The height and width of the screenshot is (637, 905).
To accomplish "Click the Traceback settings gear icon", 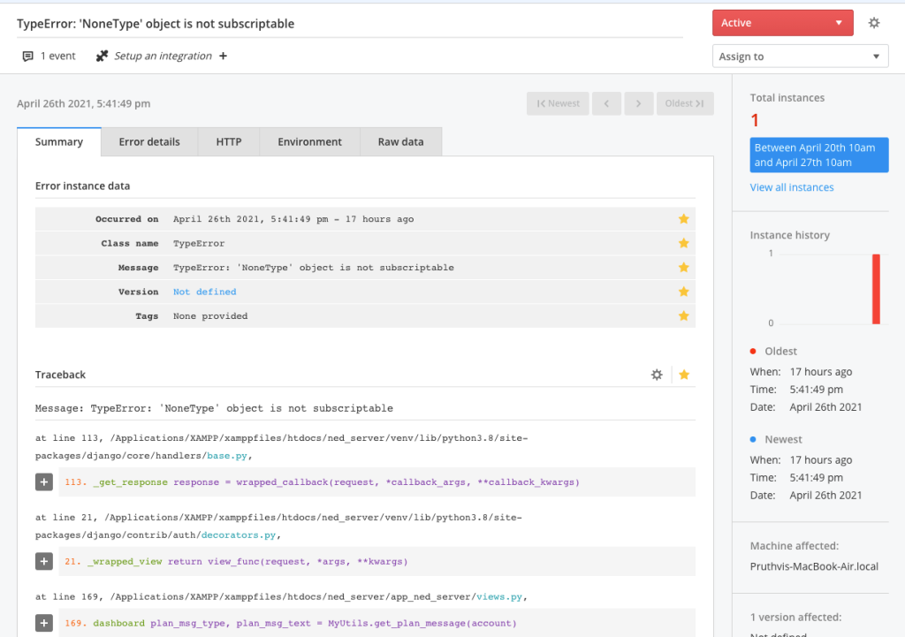I will click(x=657, y=375).
